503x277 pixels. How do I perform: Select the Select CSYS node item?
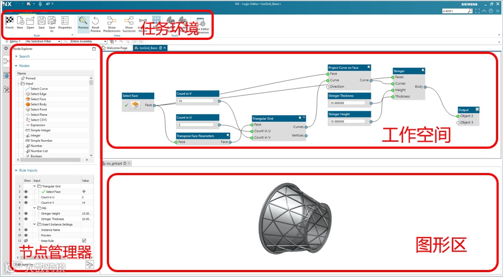click(38, 120)
